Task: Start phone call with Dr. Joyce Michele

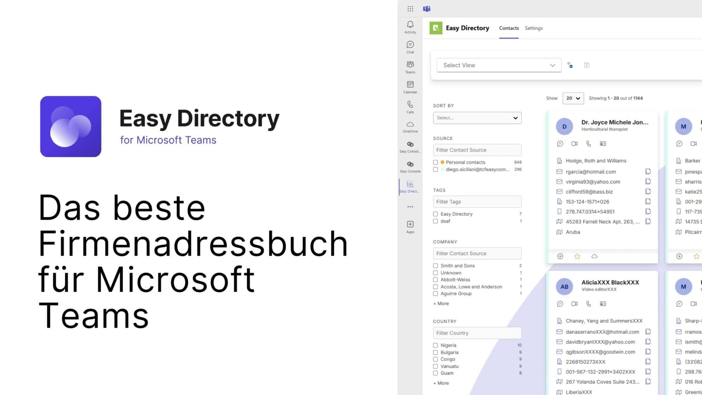Action: click(x=589, y=144)
